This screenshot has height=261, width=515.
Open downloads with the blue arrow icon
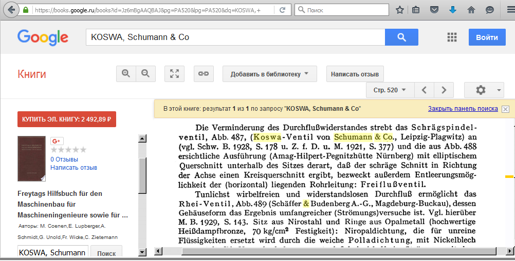coord(453,10)
